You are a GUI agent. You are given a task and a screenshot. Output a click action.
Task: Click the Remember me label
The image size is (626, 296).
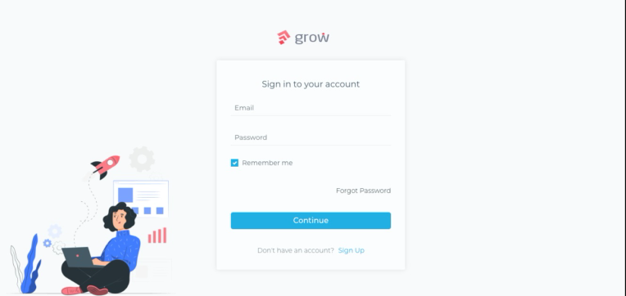(267, 163)
